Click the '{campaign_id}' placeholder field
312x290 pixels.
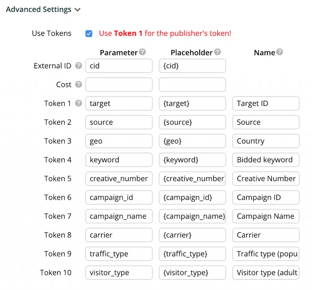point(192,198)
